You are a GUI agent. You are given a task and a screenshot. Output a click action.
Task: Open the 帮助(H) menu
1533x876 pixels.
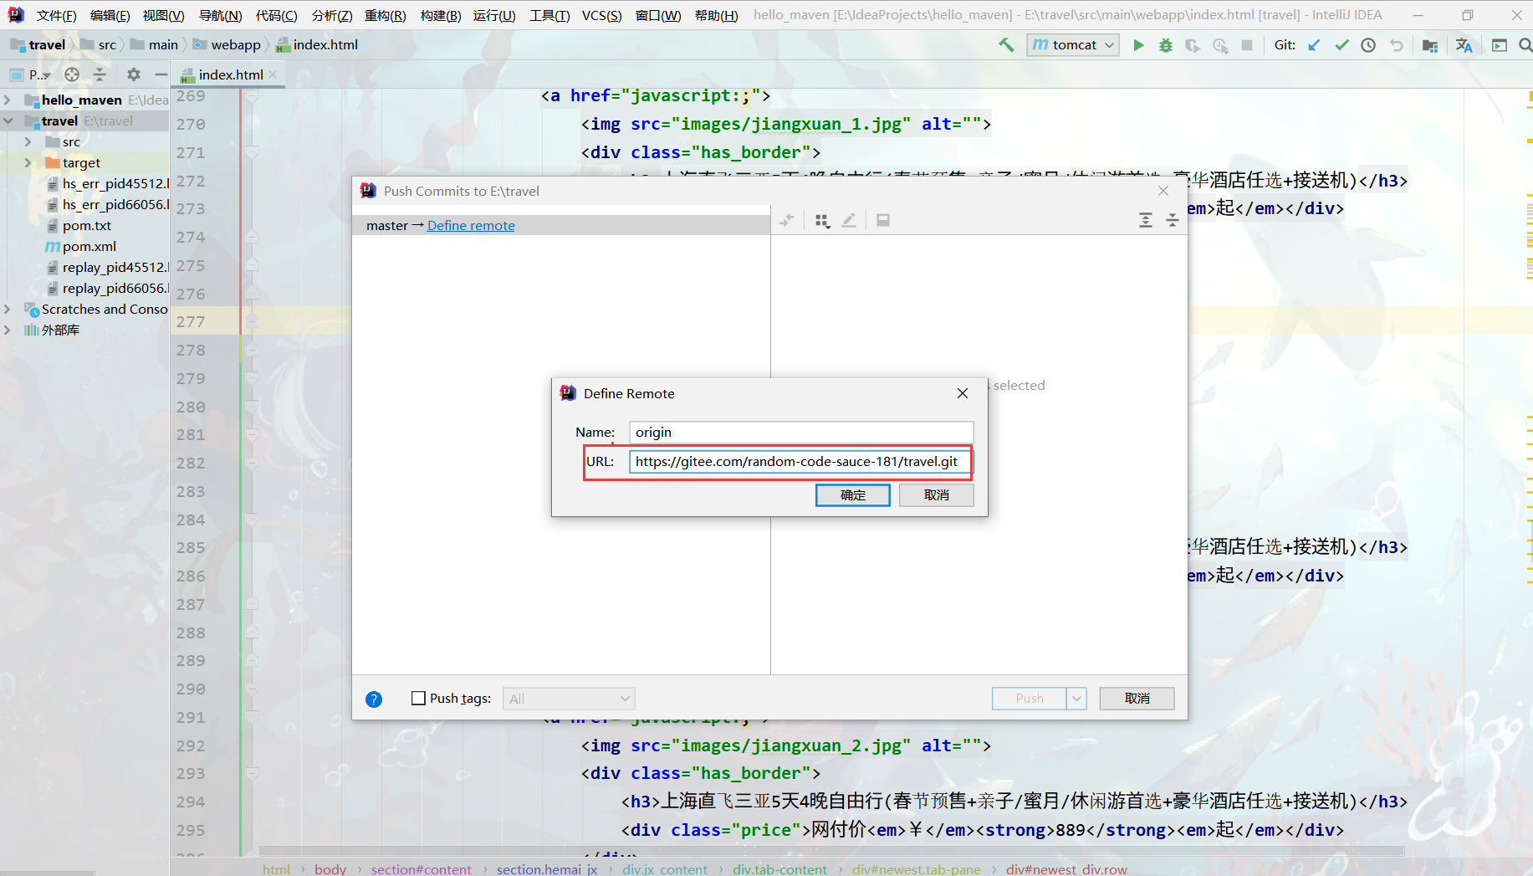coord(716,15)
